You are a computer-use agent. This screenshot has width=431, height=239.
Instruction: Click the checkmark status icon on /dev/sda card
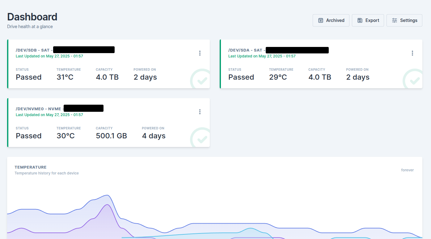click(x=414, y=80)
